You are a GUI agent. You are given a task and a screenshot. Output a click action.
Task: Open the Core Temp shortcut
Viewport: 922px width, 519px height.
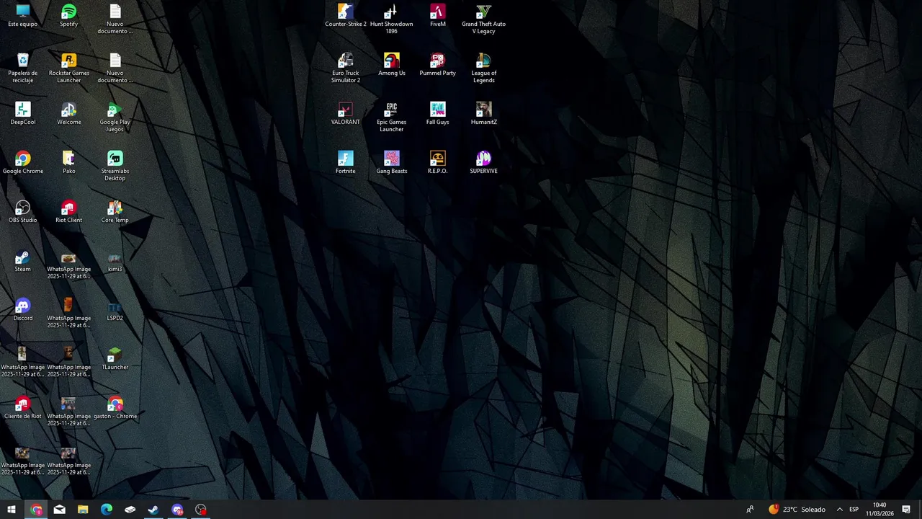tap(115, 212)
